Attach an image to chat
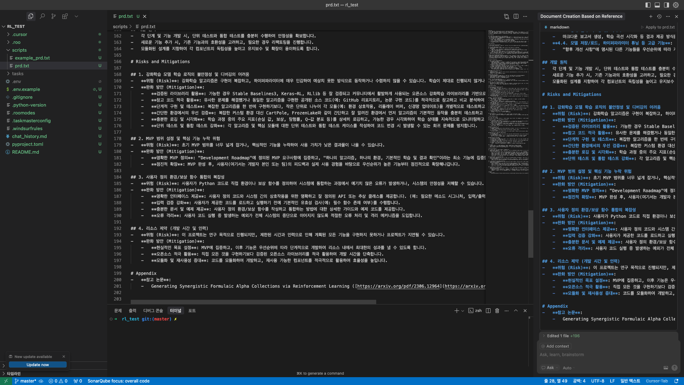This screenshot has width=684, height=385. [x=666, y=368]
